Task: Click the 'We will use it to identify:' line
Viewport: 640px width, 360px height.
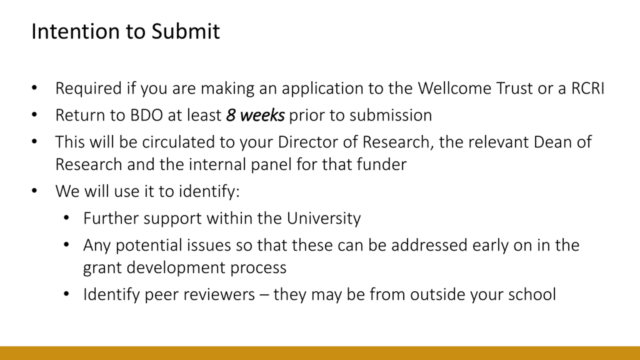Action: (x=147, y=191)
